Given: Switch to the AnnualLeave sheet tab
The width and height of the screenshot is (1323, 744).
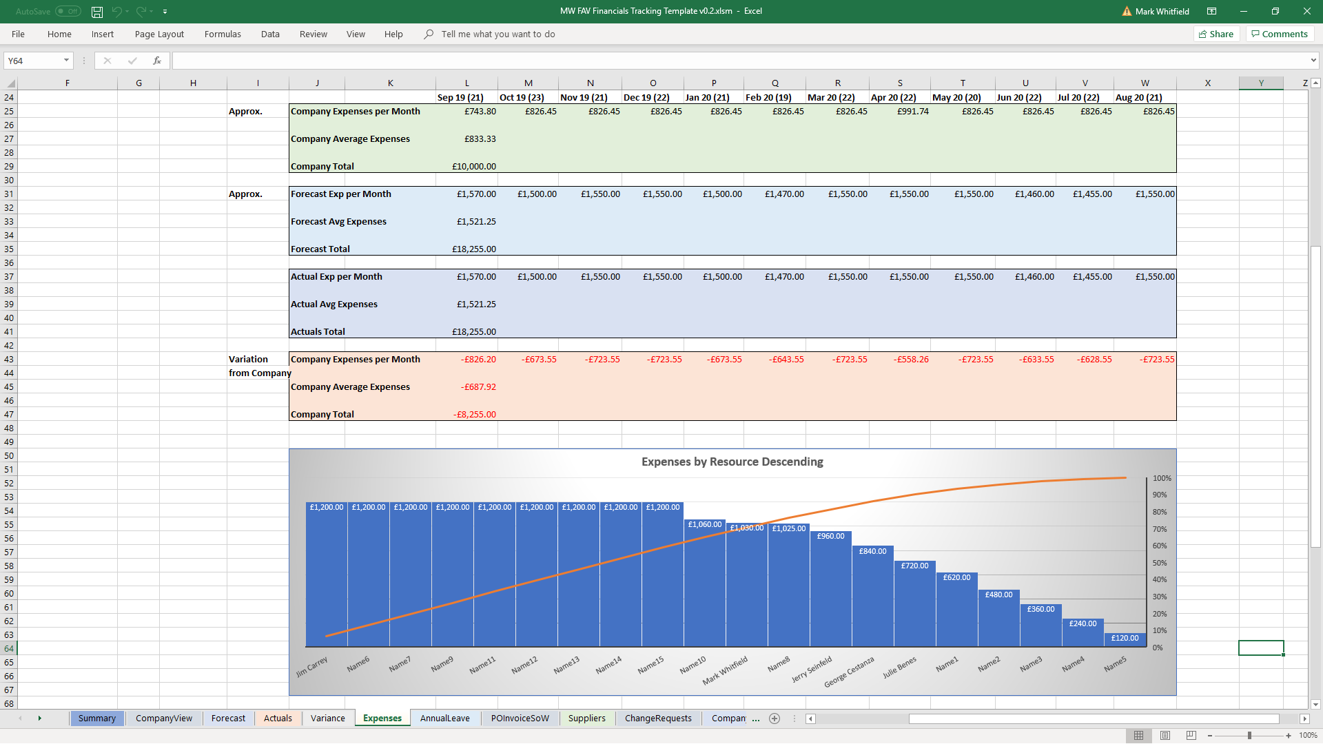Looking at the screenshot, I should tap(444, 719).
